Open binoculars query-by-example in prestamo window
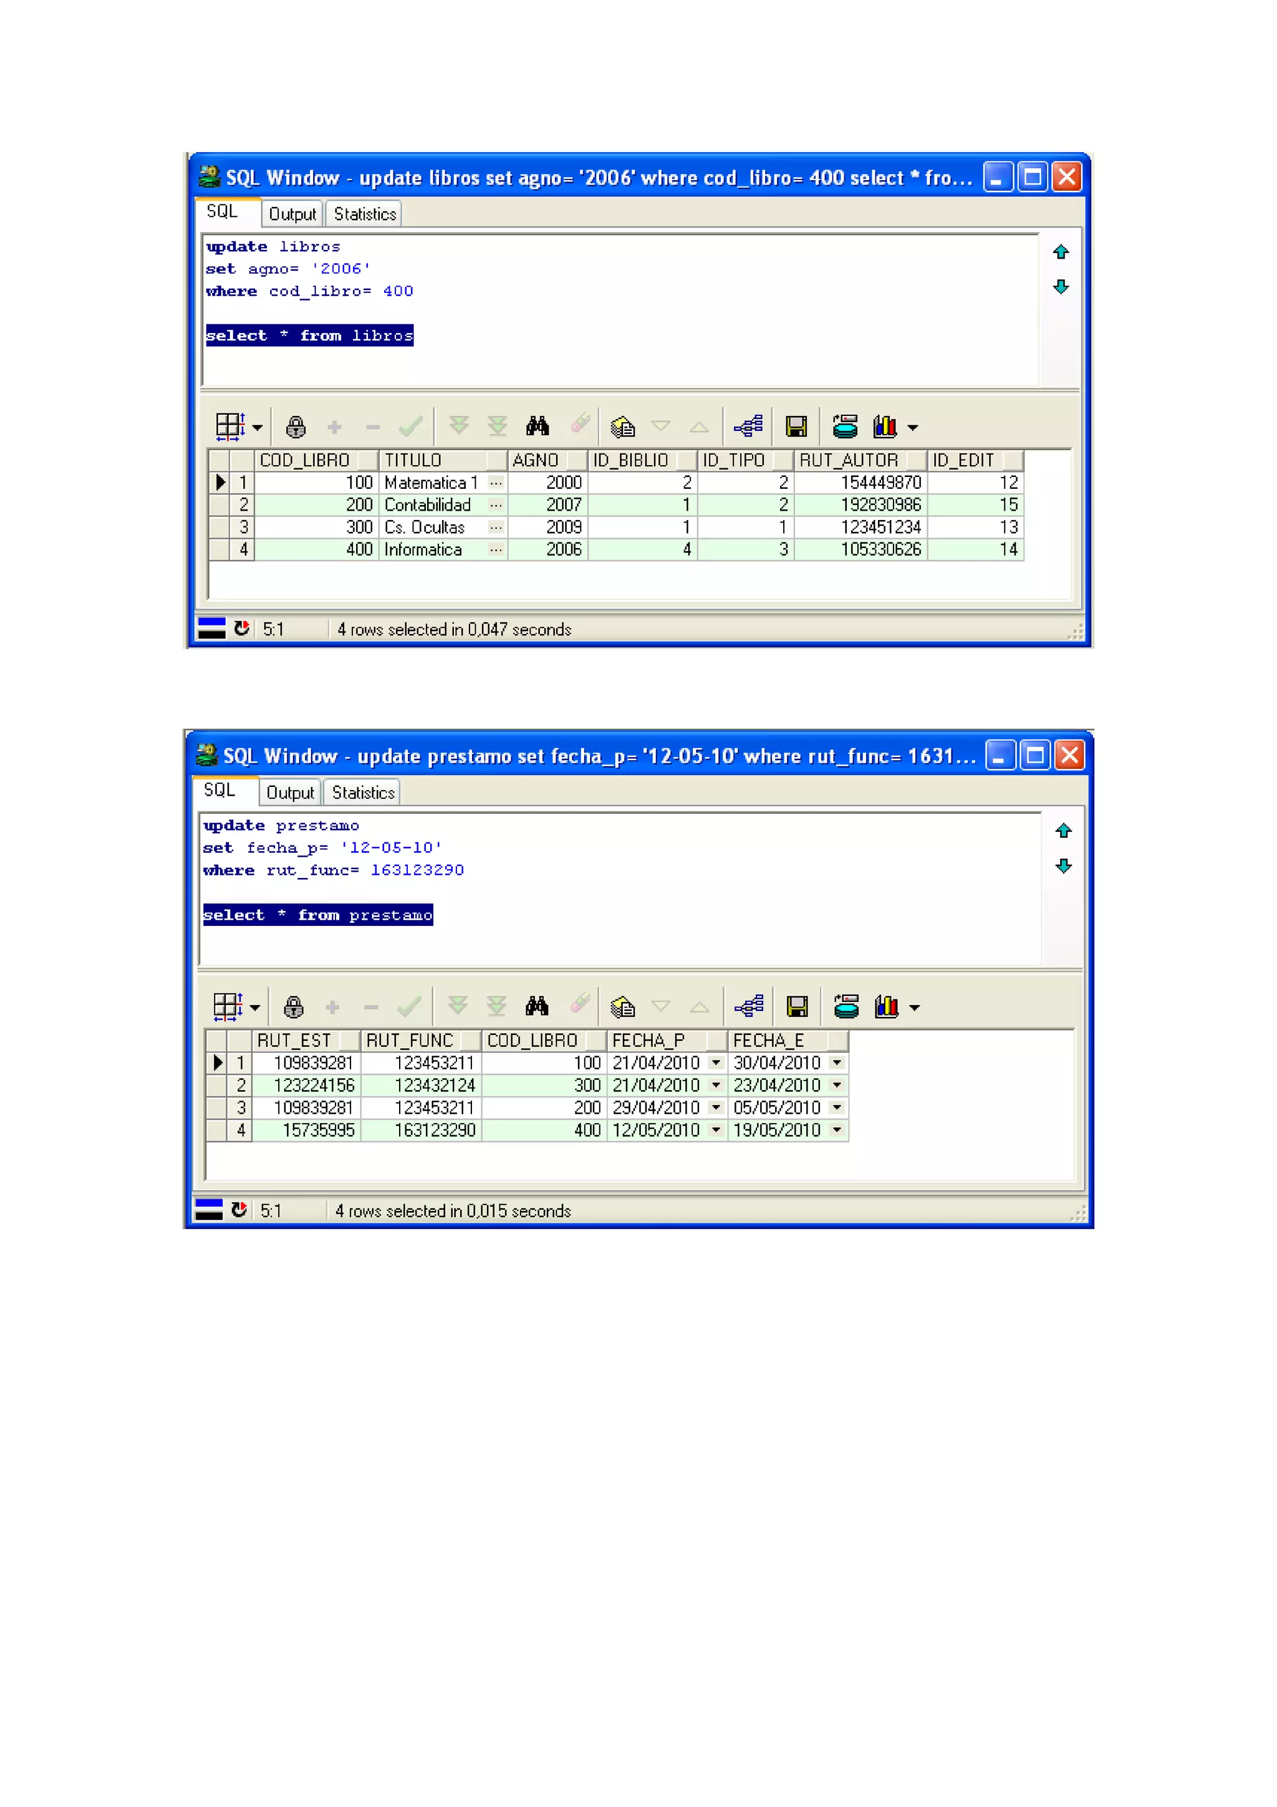 pyautogui.click(x=537, y=1006)
